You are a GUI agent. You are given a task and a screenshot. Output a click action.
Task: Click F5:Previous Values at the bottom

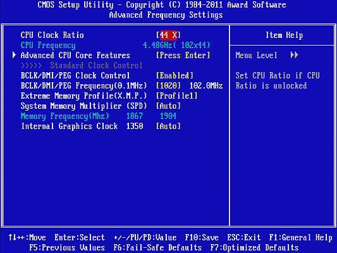(67, 248)
